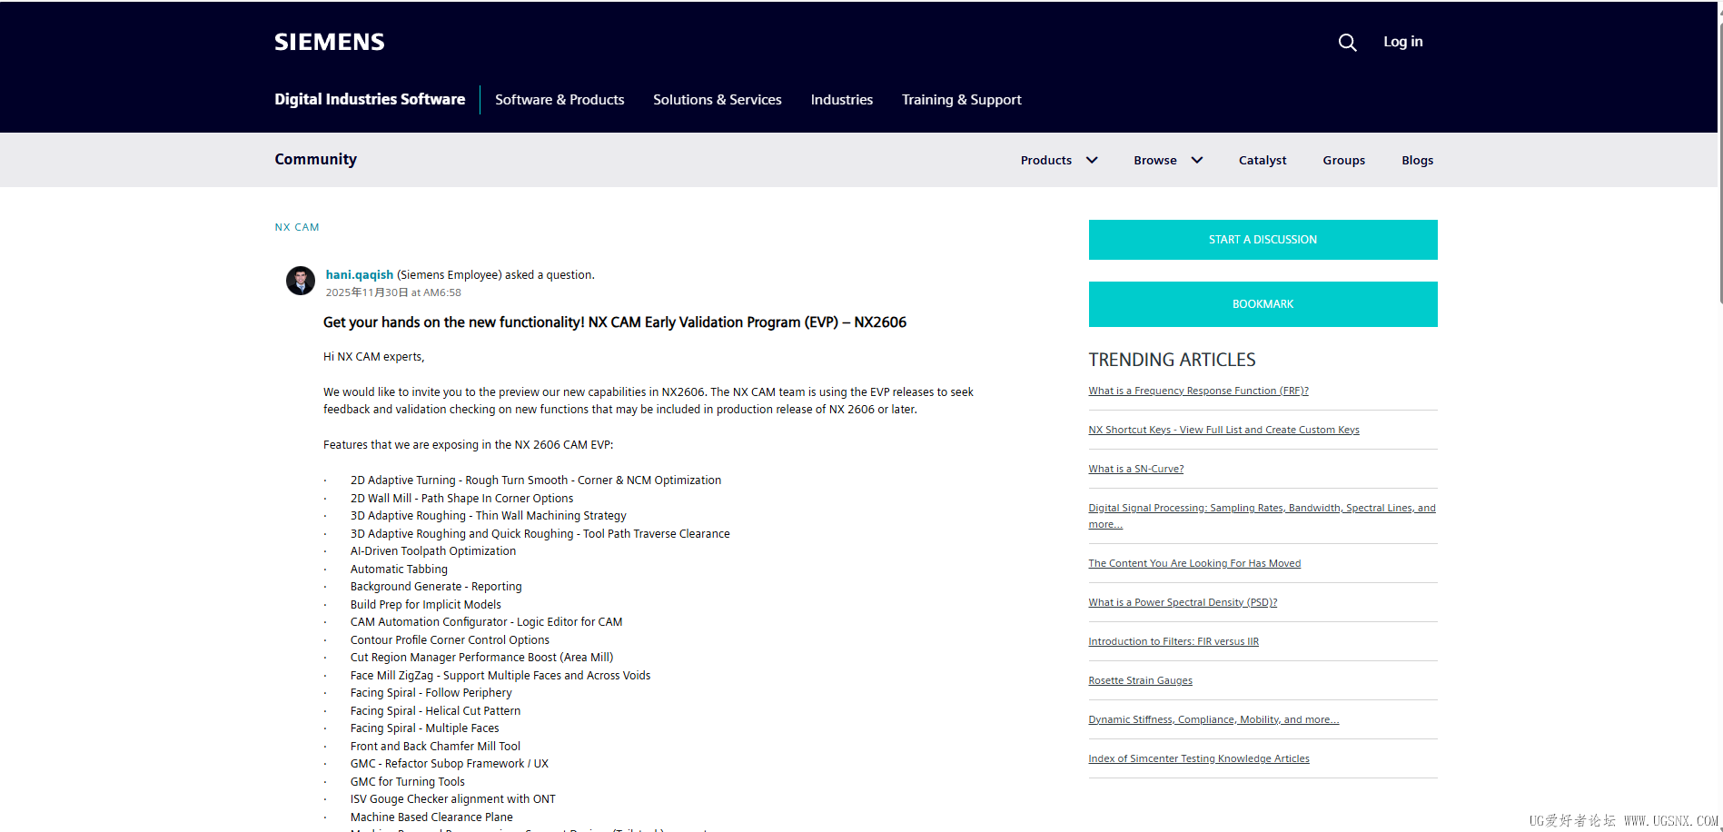Go to the Blogs section

(x=1418, y=161)
